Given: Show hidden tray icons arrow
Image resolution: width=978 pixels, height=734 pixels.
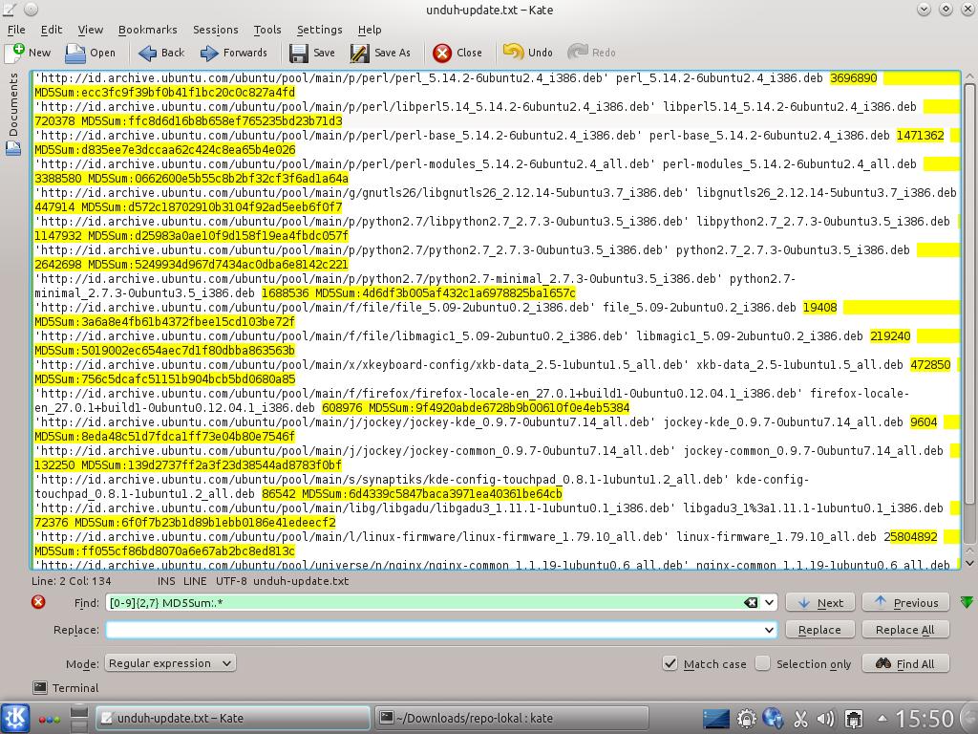Looking at the screenshot, I should (x=882, y=718).
